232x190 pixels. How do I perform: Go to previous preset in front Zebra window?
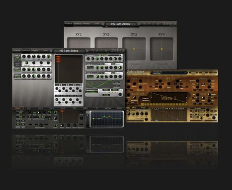51,51
